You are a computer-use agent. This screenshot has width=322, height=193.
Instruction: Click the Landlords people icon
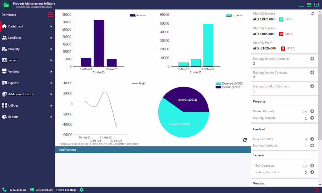coord(4,37)
